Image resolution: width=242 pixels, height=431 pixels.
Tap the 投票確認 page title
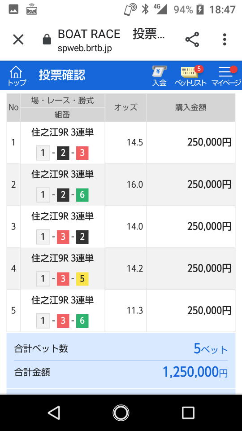[x=62, y=75]
